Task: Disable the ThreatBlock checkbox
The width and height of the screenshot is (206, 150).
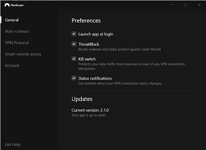Action: point(74,44)
